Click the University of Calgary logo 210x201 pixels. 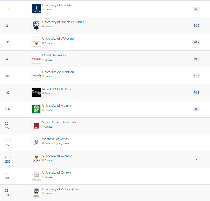[x=36, y=159]
